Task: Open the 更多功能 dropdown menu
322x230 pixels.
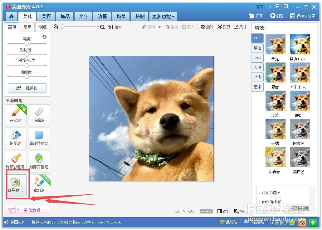Action: pyautogui.click(x=163, y=17)
